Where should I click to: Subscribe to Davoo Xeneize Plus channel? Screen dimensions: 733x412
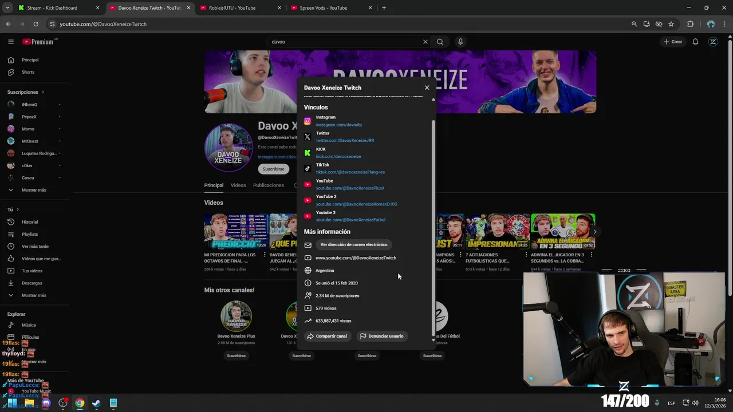point(236,356)
